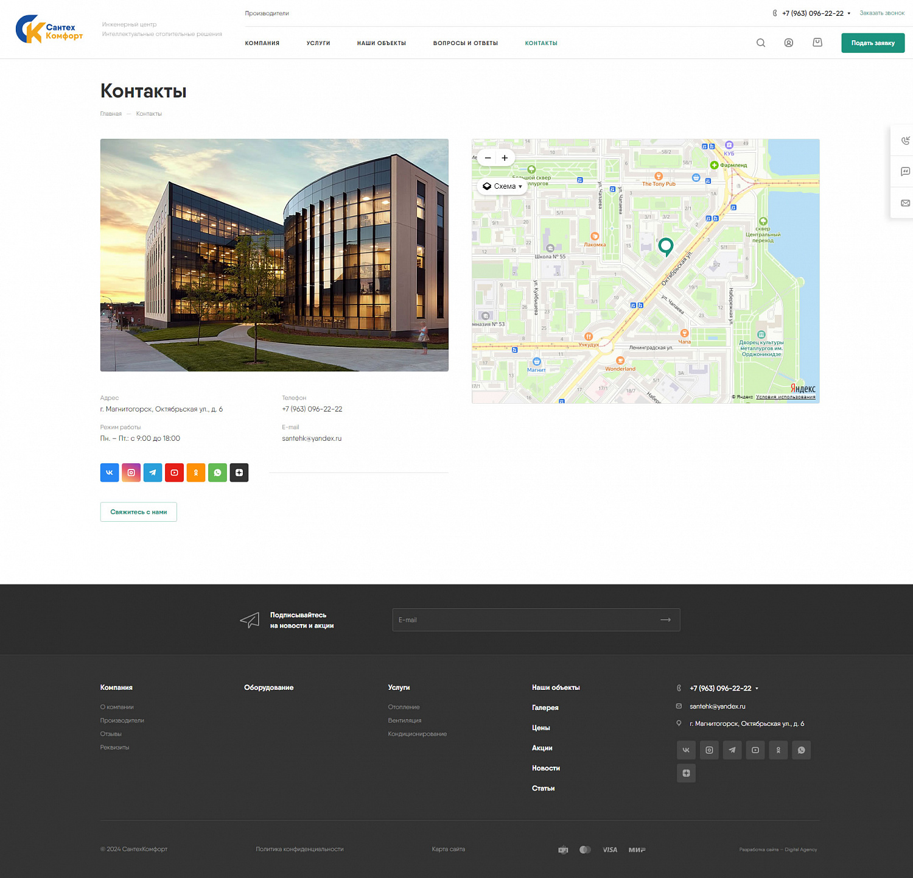913x878 pixels.
Task: Open Цены footer link
Action: tap(541, 728)
